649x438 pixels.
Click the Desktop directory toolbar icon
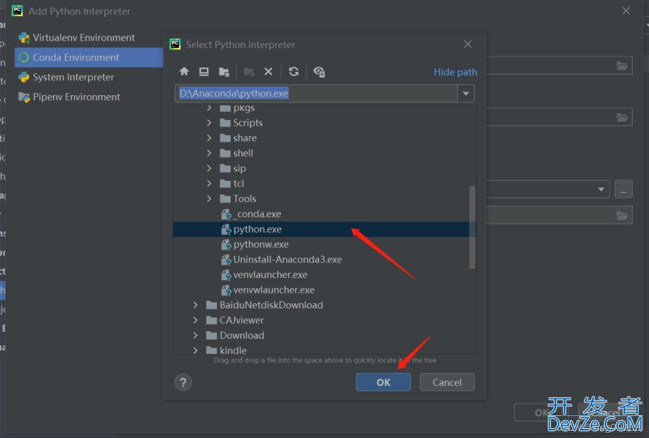pos(204,71)
